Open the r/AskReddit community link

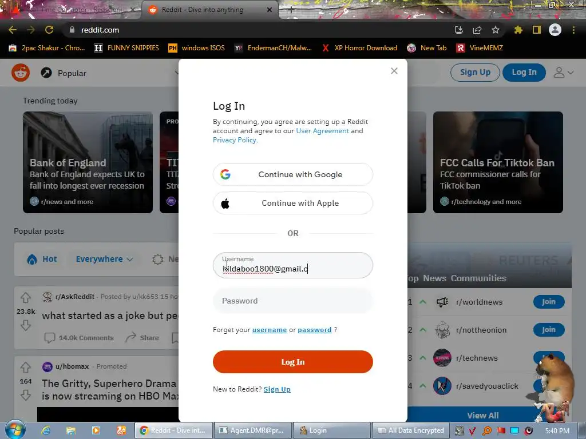pyautogui.click(x=75, y=297)
